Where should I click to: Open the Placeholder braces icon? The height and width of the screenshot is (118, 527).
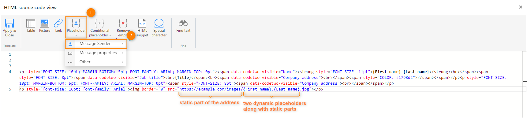point(76,23)
